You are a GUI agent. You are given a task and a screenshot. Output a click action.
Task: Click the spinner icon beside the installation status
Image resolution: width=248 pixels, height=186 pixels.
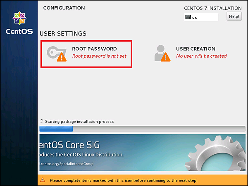[41, 121]
